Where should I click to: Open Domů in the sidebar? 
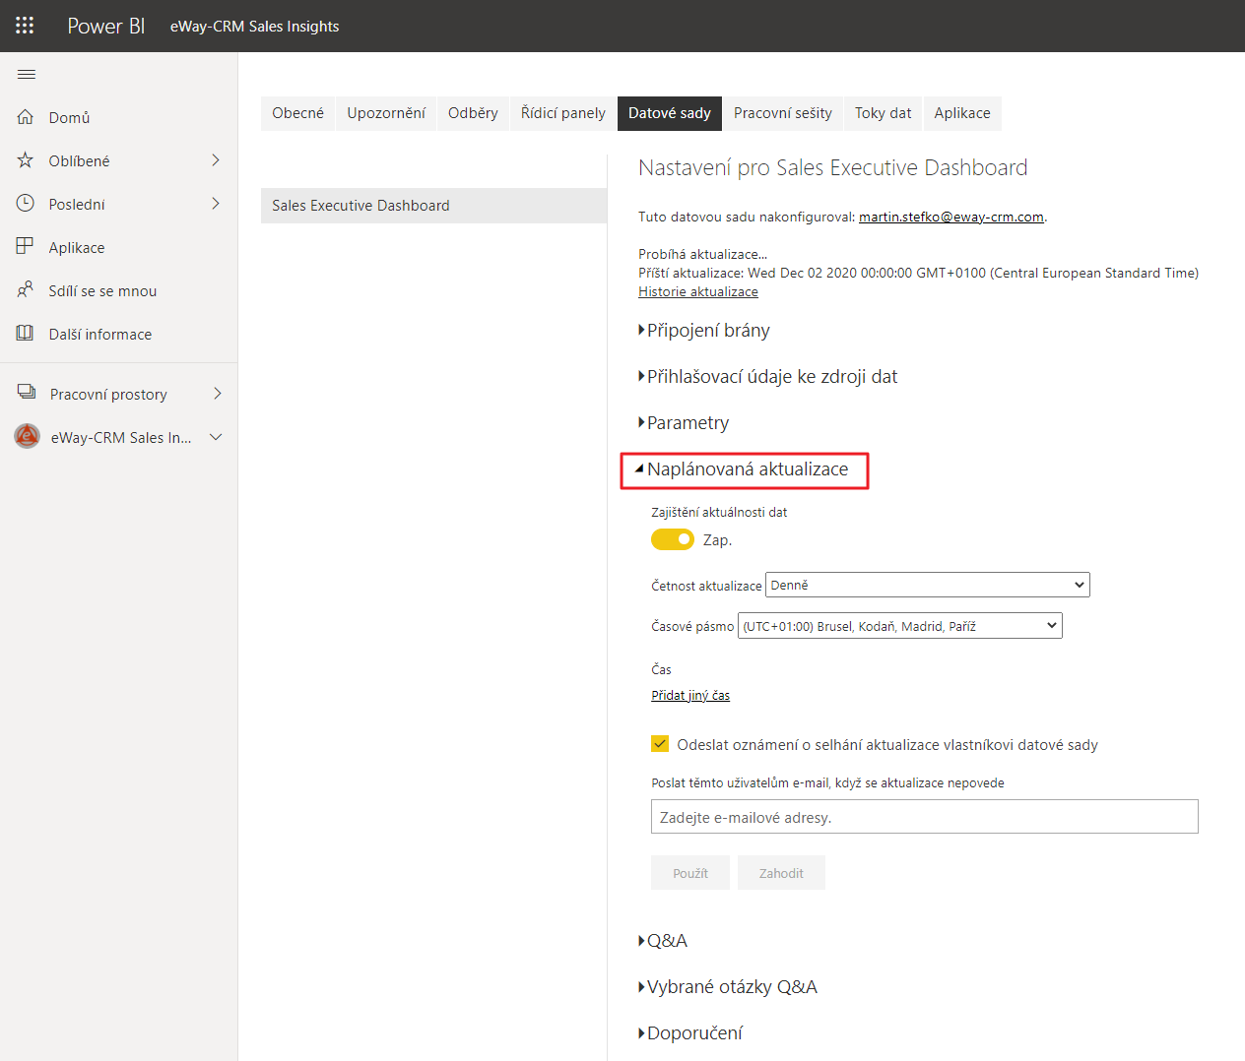[x=118, y=117]
